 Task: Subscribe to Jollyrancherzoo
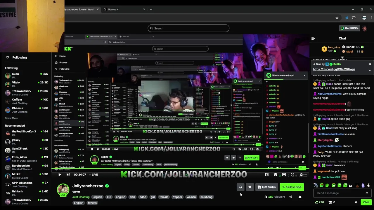click(x=292, y=187)
